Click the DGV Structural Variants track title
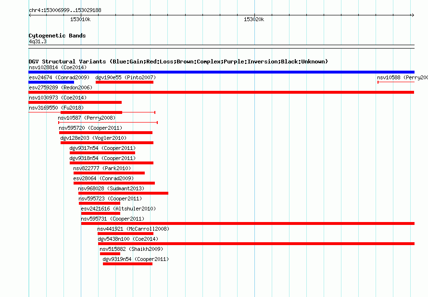Image resolution: width=428 pixels, height=297 pixels. pyautogui.click(x=178, y=62)
